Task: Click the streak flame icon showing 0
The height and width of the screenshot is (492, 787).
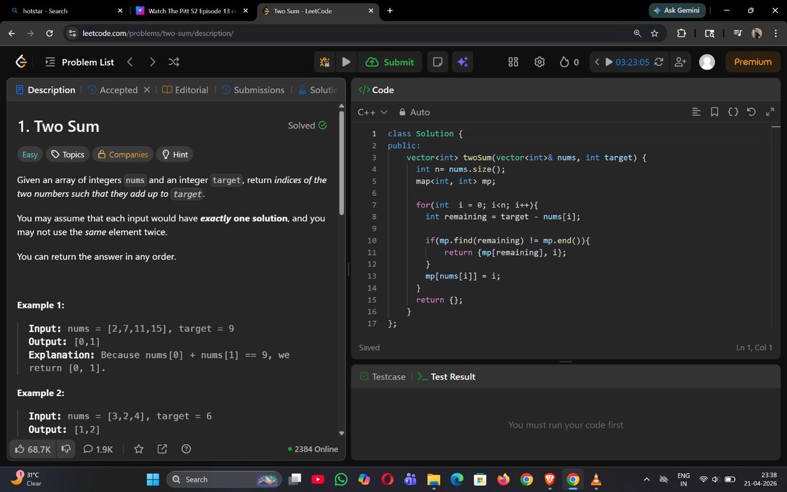Action: (x=565, y=62)
